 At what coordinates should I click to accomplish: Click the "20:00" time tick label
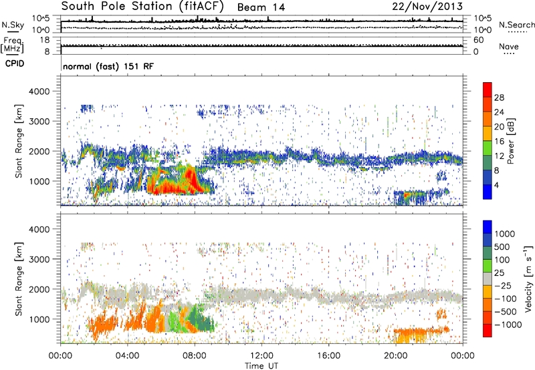click(395, 356)
